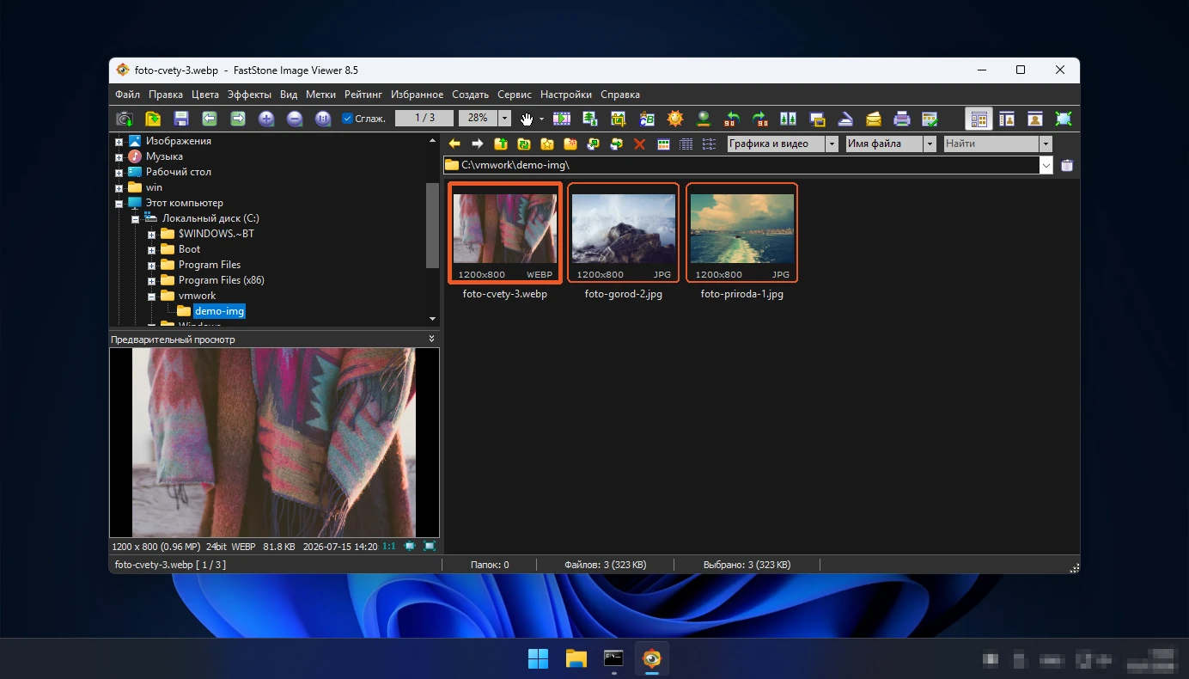Click the Print icon in toolbar
1189x679 pixels.
(902, 119)
